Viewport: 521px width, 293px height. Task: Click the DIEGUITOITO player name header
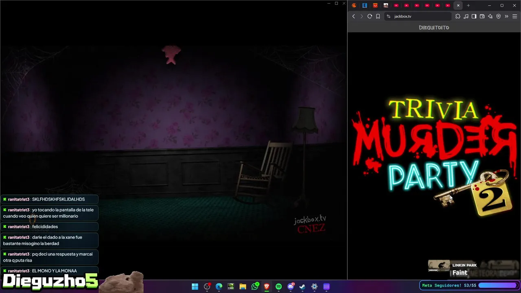[x=434, y=28]
